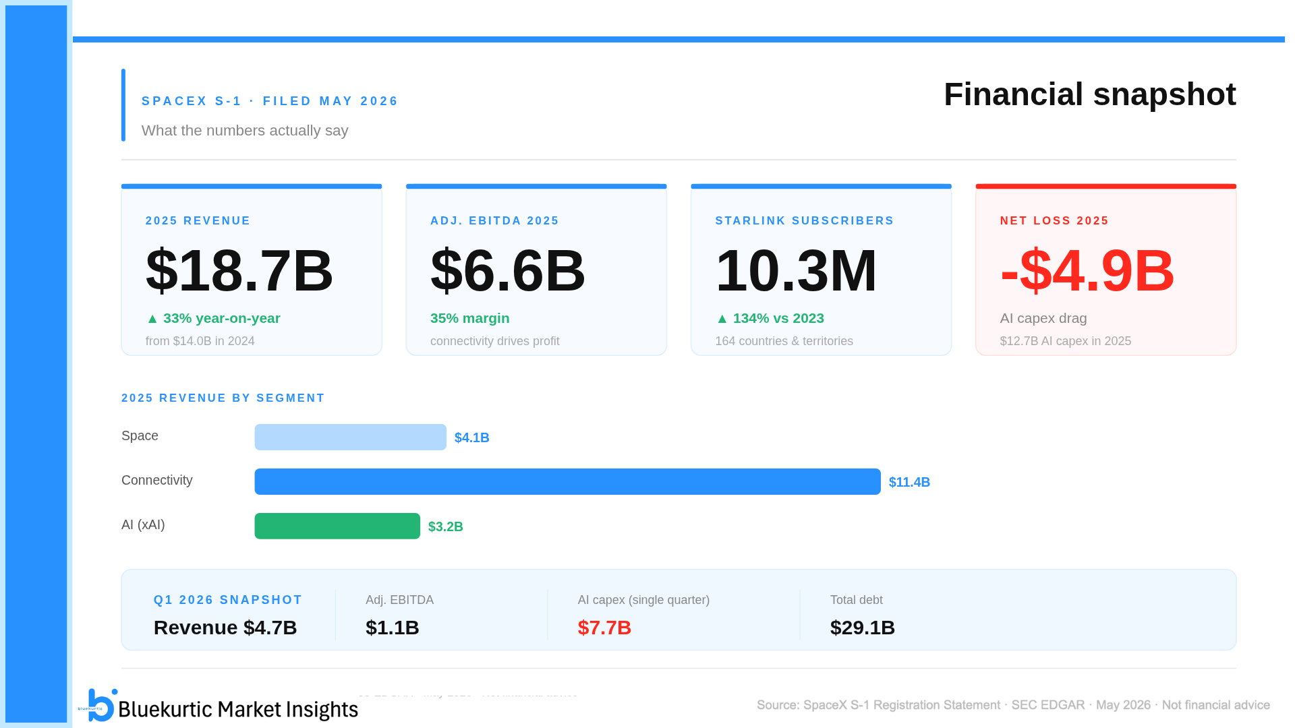Click 'AI capex (single quarter)' label
Screen dimensions: 1295x728
click(643, 600)
